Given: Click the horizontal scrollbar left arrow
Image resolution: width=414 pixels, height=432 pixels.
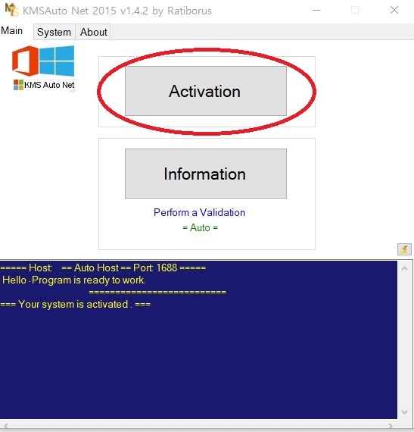Looking at the screenshot, I should tap(6, 427).
